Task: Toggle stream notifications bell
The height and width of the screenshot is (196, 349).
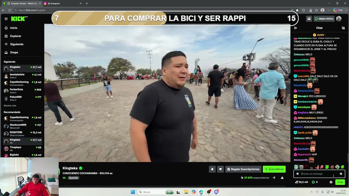Action: [212, 169]
